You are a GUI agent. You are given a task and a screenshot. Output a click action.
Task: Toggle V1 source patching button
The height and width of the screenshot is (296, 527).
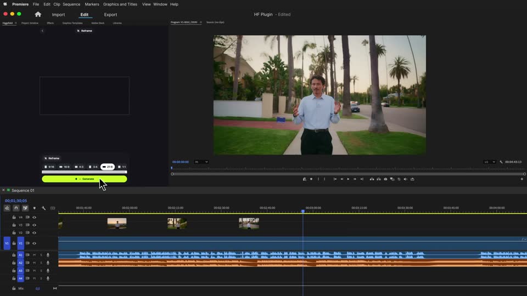coord(7,243)
